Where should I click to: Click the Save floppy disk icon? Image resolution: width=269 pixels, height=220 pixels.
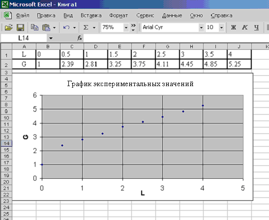point(21,28)
